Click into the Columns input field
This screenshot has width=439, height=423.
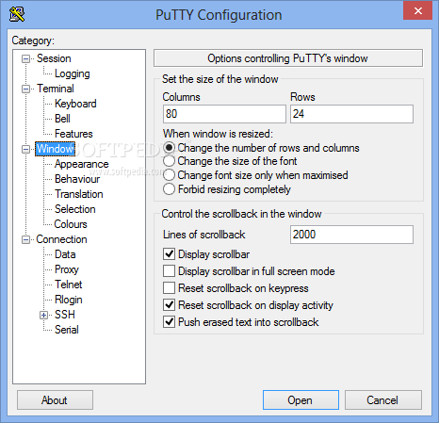[224, 114]
